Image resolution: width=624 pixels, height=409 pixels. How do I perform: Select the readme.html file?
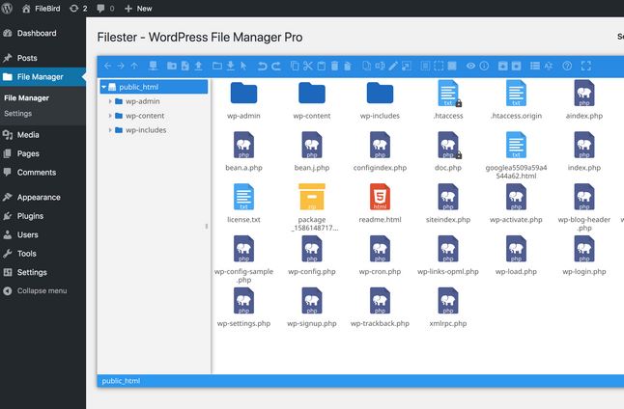point(380,204)
